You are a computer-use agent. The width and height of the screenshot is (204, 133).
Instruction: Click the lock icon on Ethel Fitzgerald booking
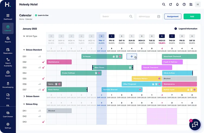click(153, 84)
